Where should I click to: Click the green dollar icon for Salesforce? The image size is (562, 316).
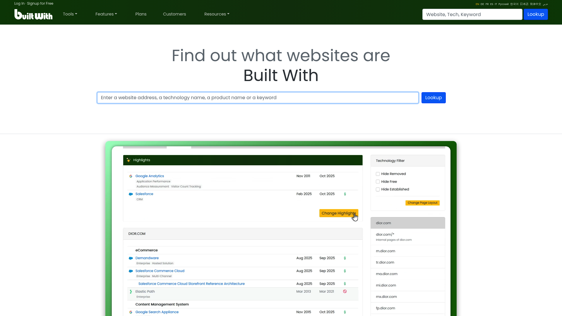tap(345, 194)
